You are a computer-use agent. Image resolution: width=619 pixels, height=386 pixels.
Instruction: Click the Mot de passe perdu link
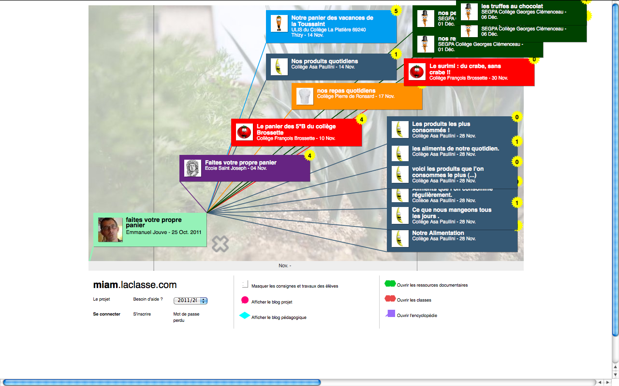pos(186,317)
